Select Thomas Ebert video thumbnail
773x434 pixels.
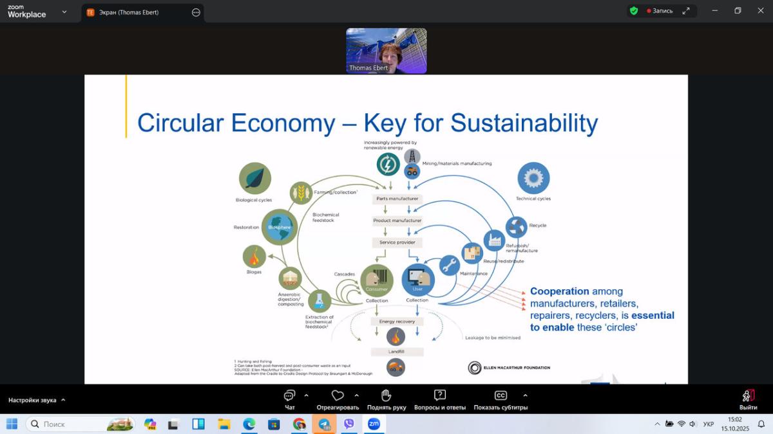click(386, 51)
